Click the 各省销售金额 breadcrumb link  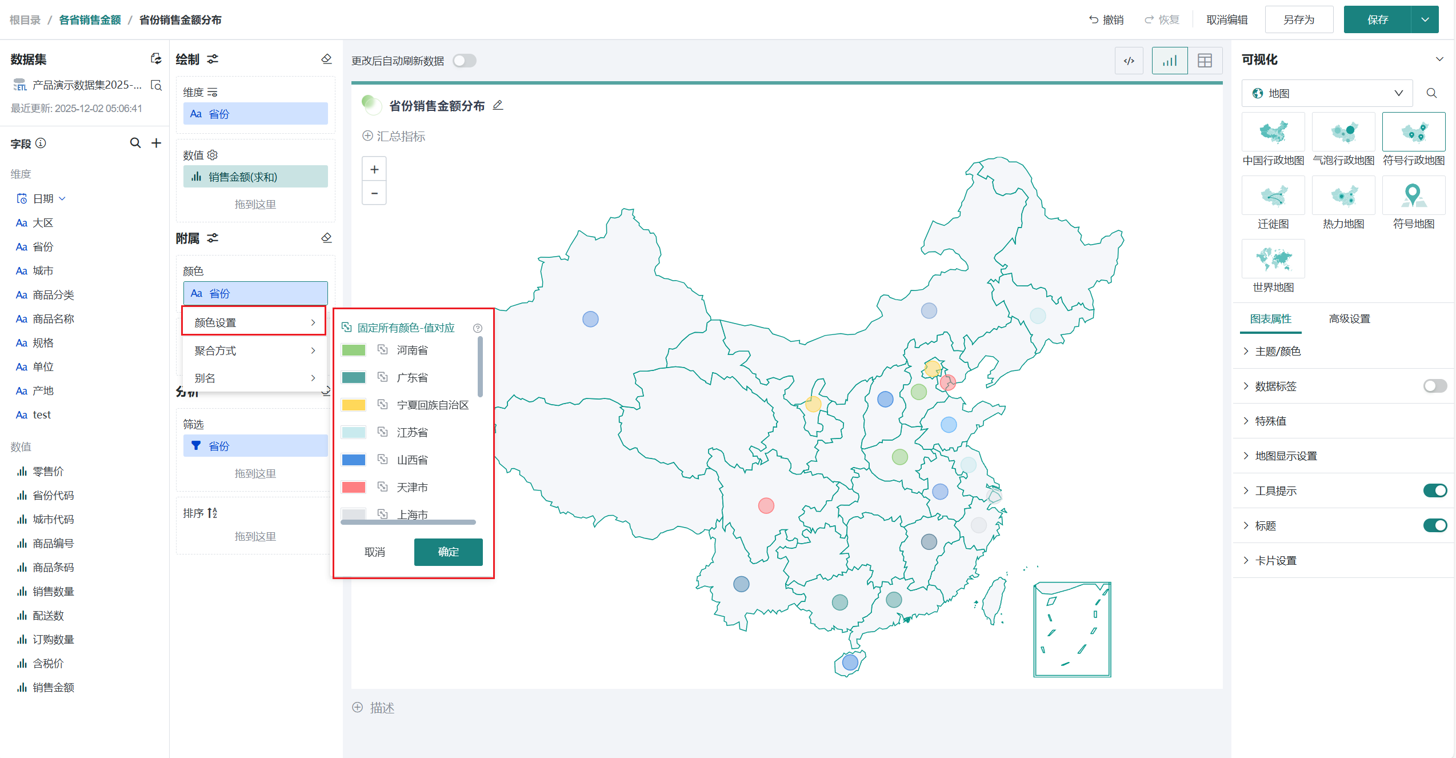(x=90, y=20)
